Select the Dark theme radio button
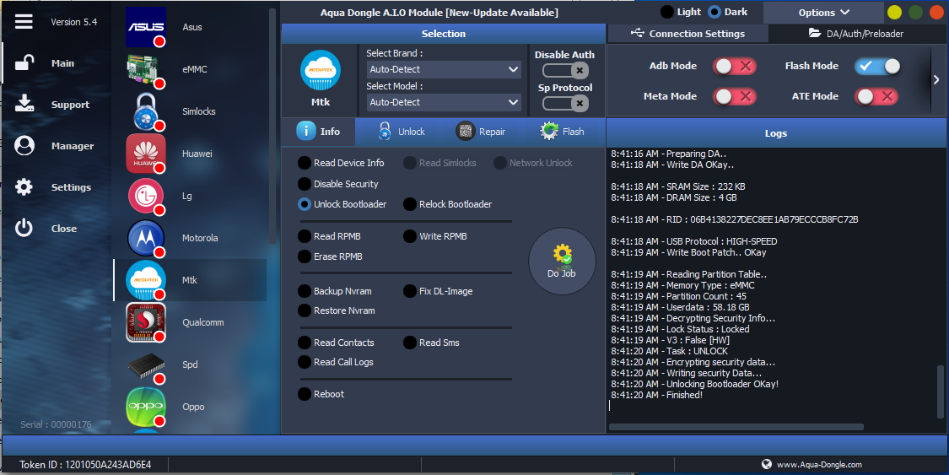 [714, 12]
